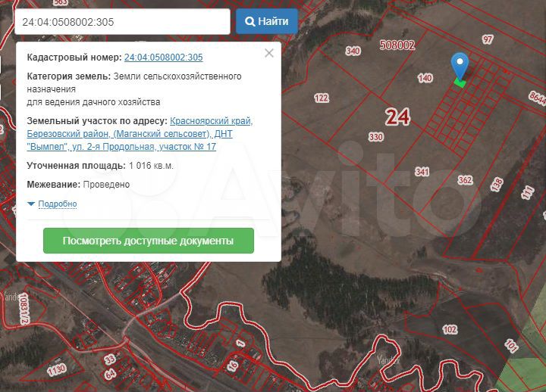Click parcel label 340 on map
Image resolution: width=546 pixels, height=392 pixels.
point(353,51)
